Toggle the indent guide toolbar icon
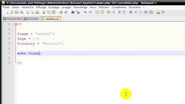Screen dimensions: 185x104 tap(119, 12)
